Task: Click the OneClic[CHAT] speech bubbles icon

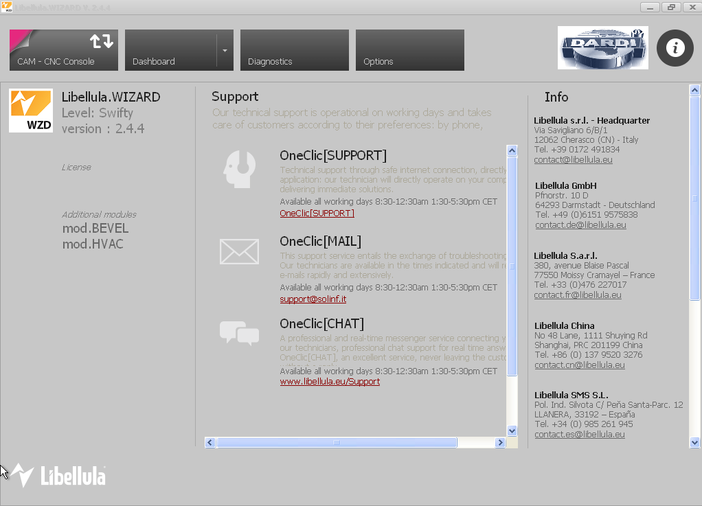Action: pos(239,334)
